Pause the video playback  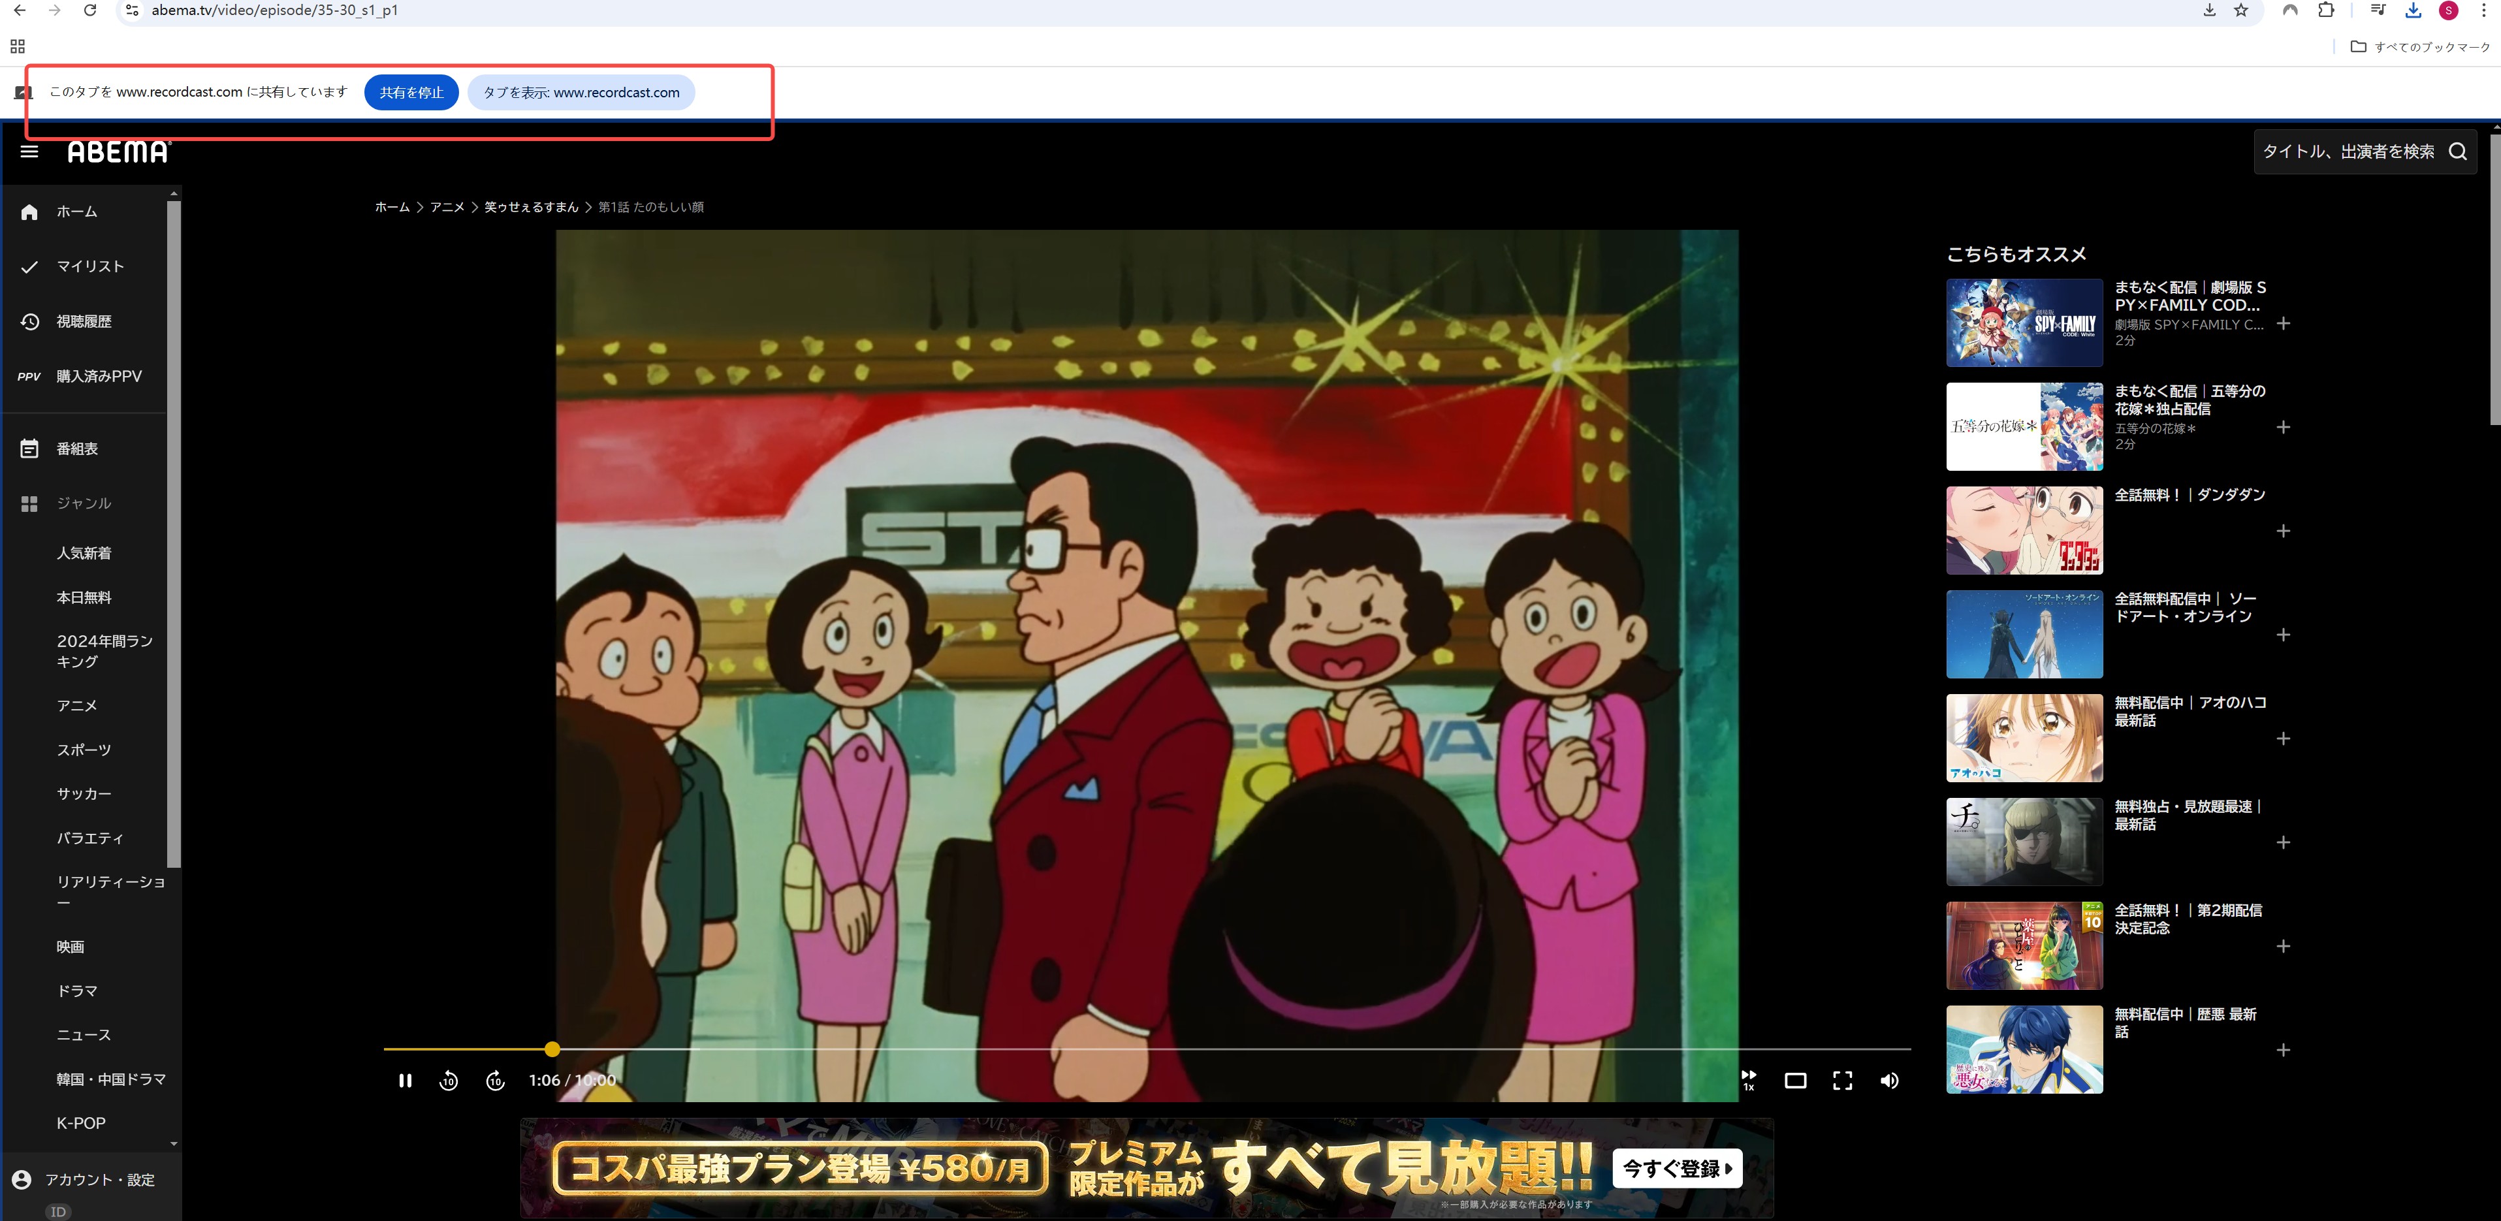(405, 1080)
